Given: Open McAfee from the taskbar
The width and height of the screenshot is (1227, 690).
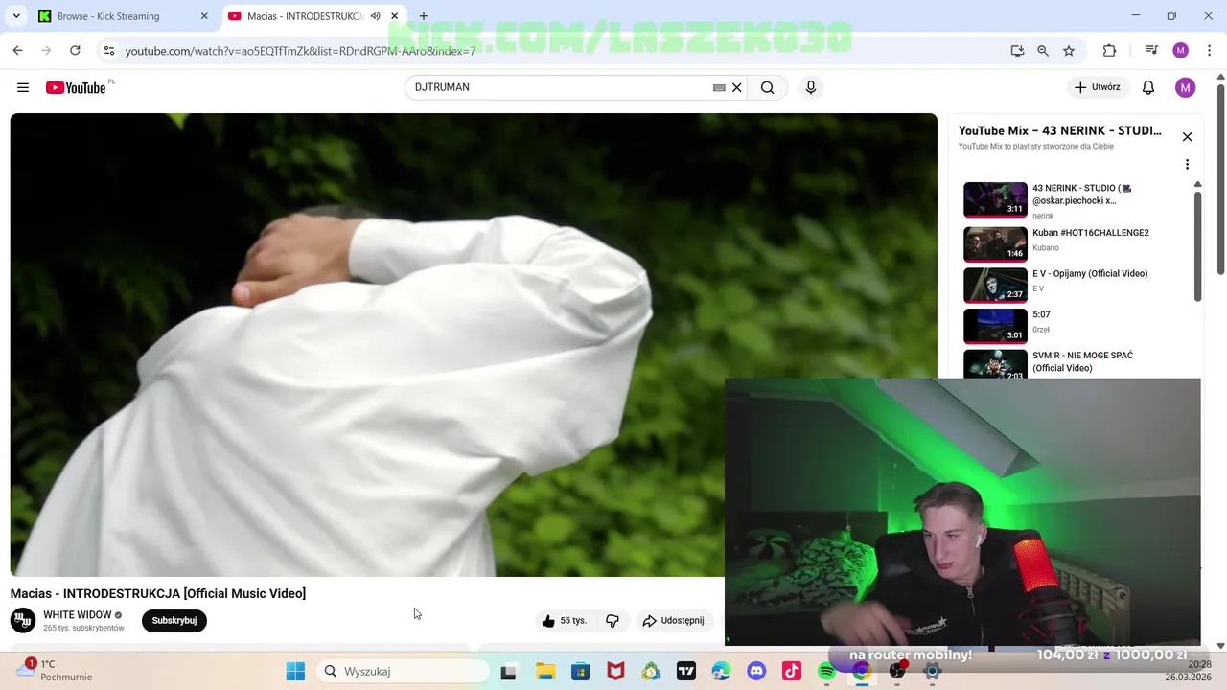Looking at the screenshot, I should 616,672.
